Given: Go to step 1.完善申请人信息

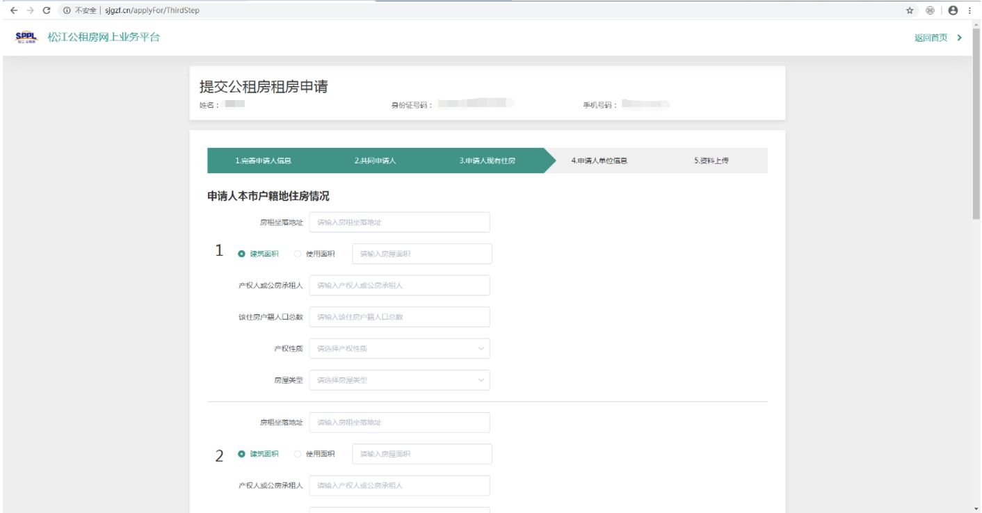Looking at the screenshot, I should pos(263,161).
